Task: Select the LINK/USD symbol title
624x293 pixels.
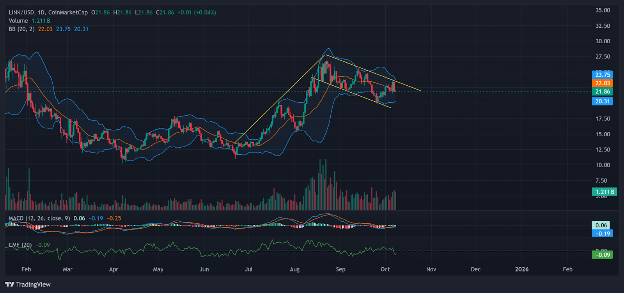Action: point(22,12)
